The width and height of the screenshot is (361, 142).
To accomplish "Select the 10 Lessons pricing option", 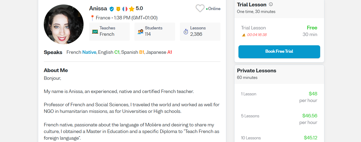I will click(x=279, y=138).
